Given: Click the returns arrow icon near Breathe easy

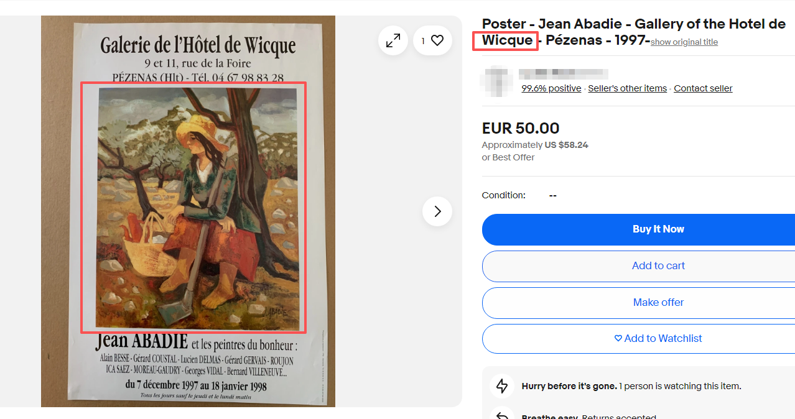Looking at the screenshot, I should click(x=502, y=414).
